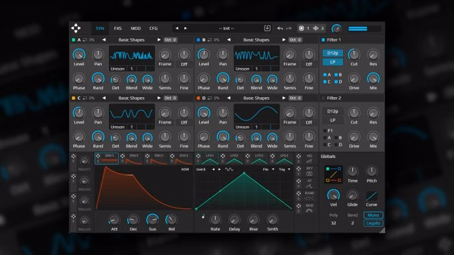Toggle oscillator D on/off square

(x=198, y=98)
